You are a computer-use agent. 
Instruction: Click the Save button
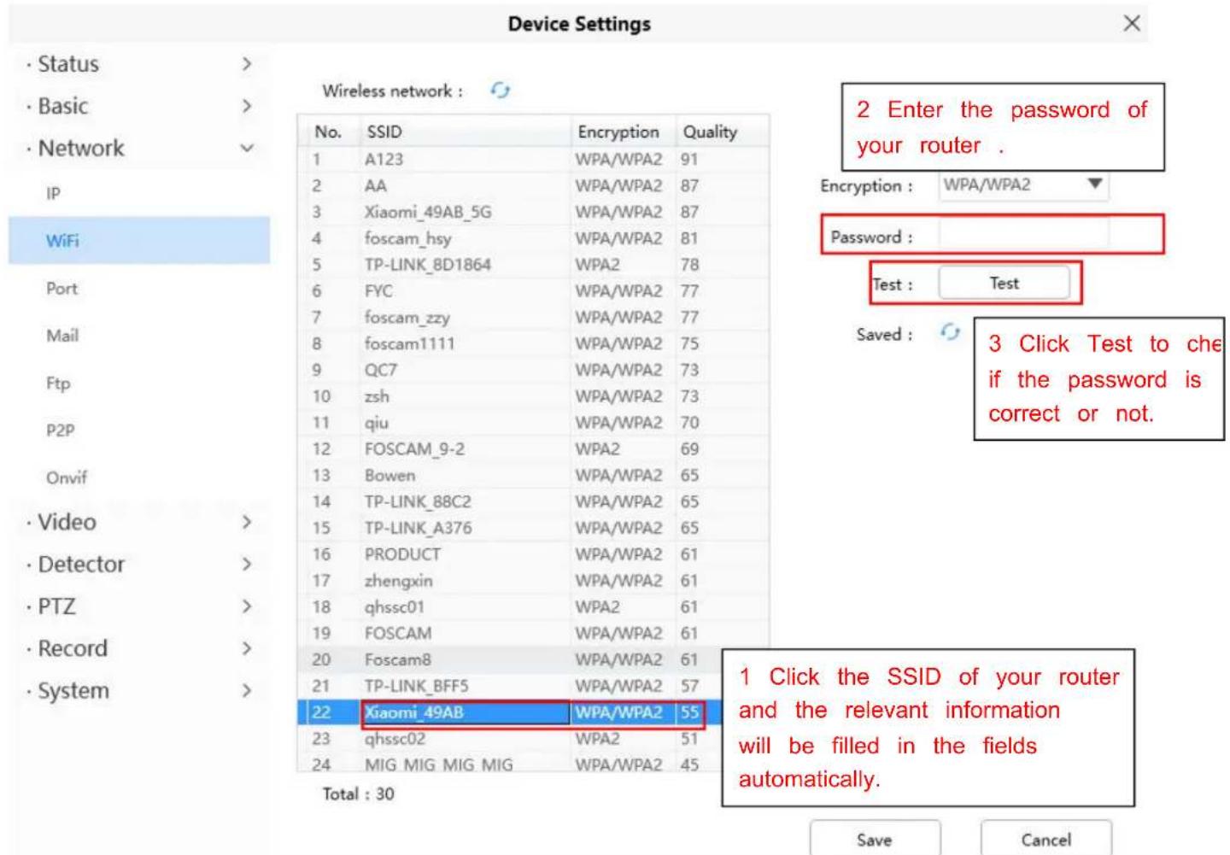pyautogui.click(x=875, y=838)
